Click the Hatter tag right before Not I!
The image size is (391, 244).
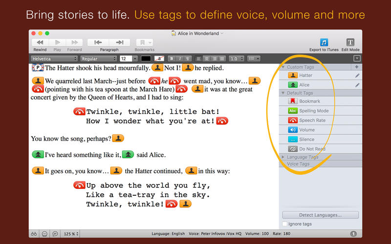(x=157, y=67)
